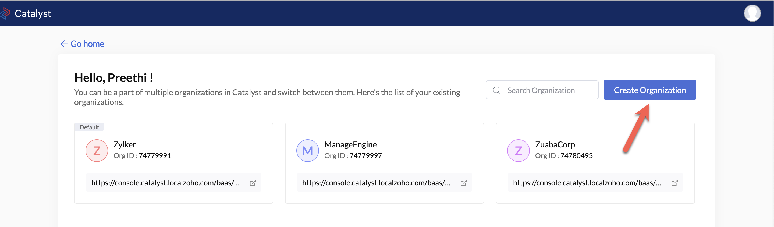The width and height of the screenshot is (774, 227).
Task: Click the Zylker red Z avatar
Action: (x=97, y=151)
